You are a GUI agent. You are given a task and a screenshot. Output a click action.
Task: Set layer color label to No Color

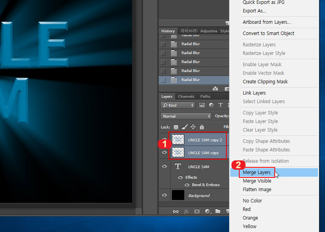[x=274, y=201]
